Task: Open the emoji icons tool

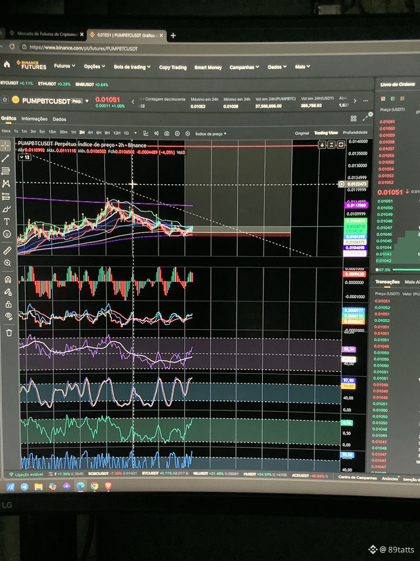Action: click(7, 234)
